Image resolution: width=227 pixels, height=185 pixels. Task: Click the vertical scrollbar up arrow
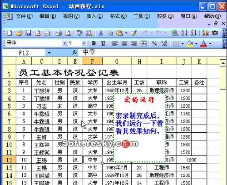coord(223,63)
